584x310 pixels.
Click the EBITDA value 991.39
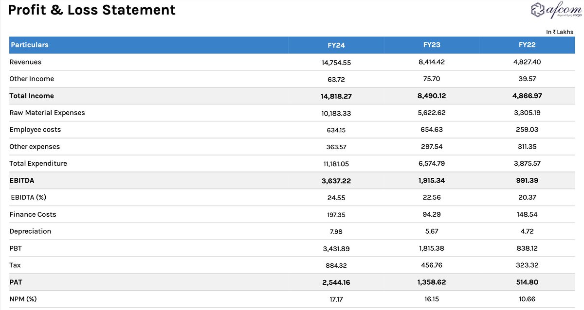pyautogui.click(x=527, y=180)
